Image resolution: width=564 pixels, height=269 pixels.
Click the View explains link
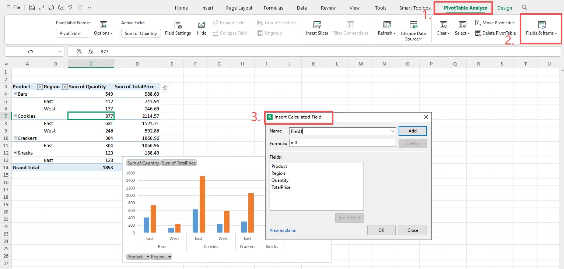click(283, 230)
